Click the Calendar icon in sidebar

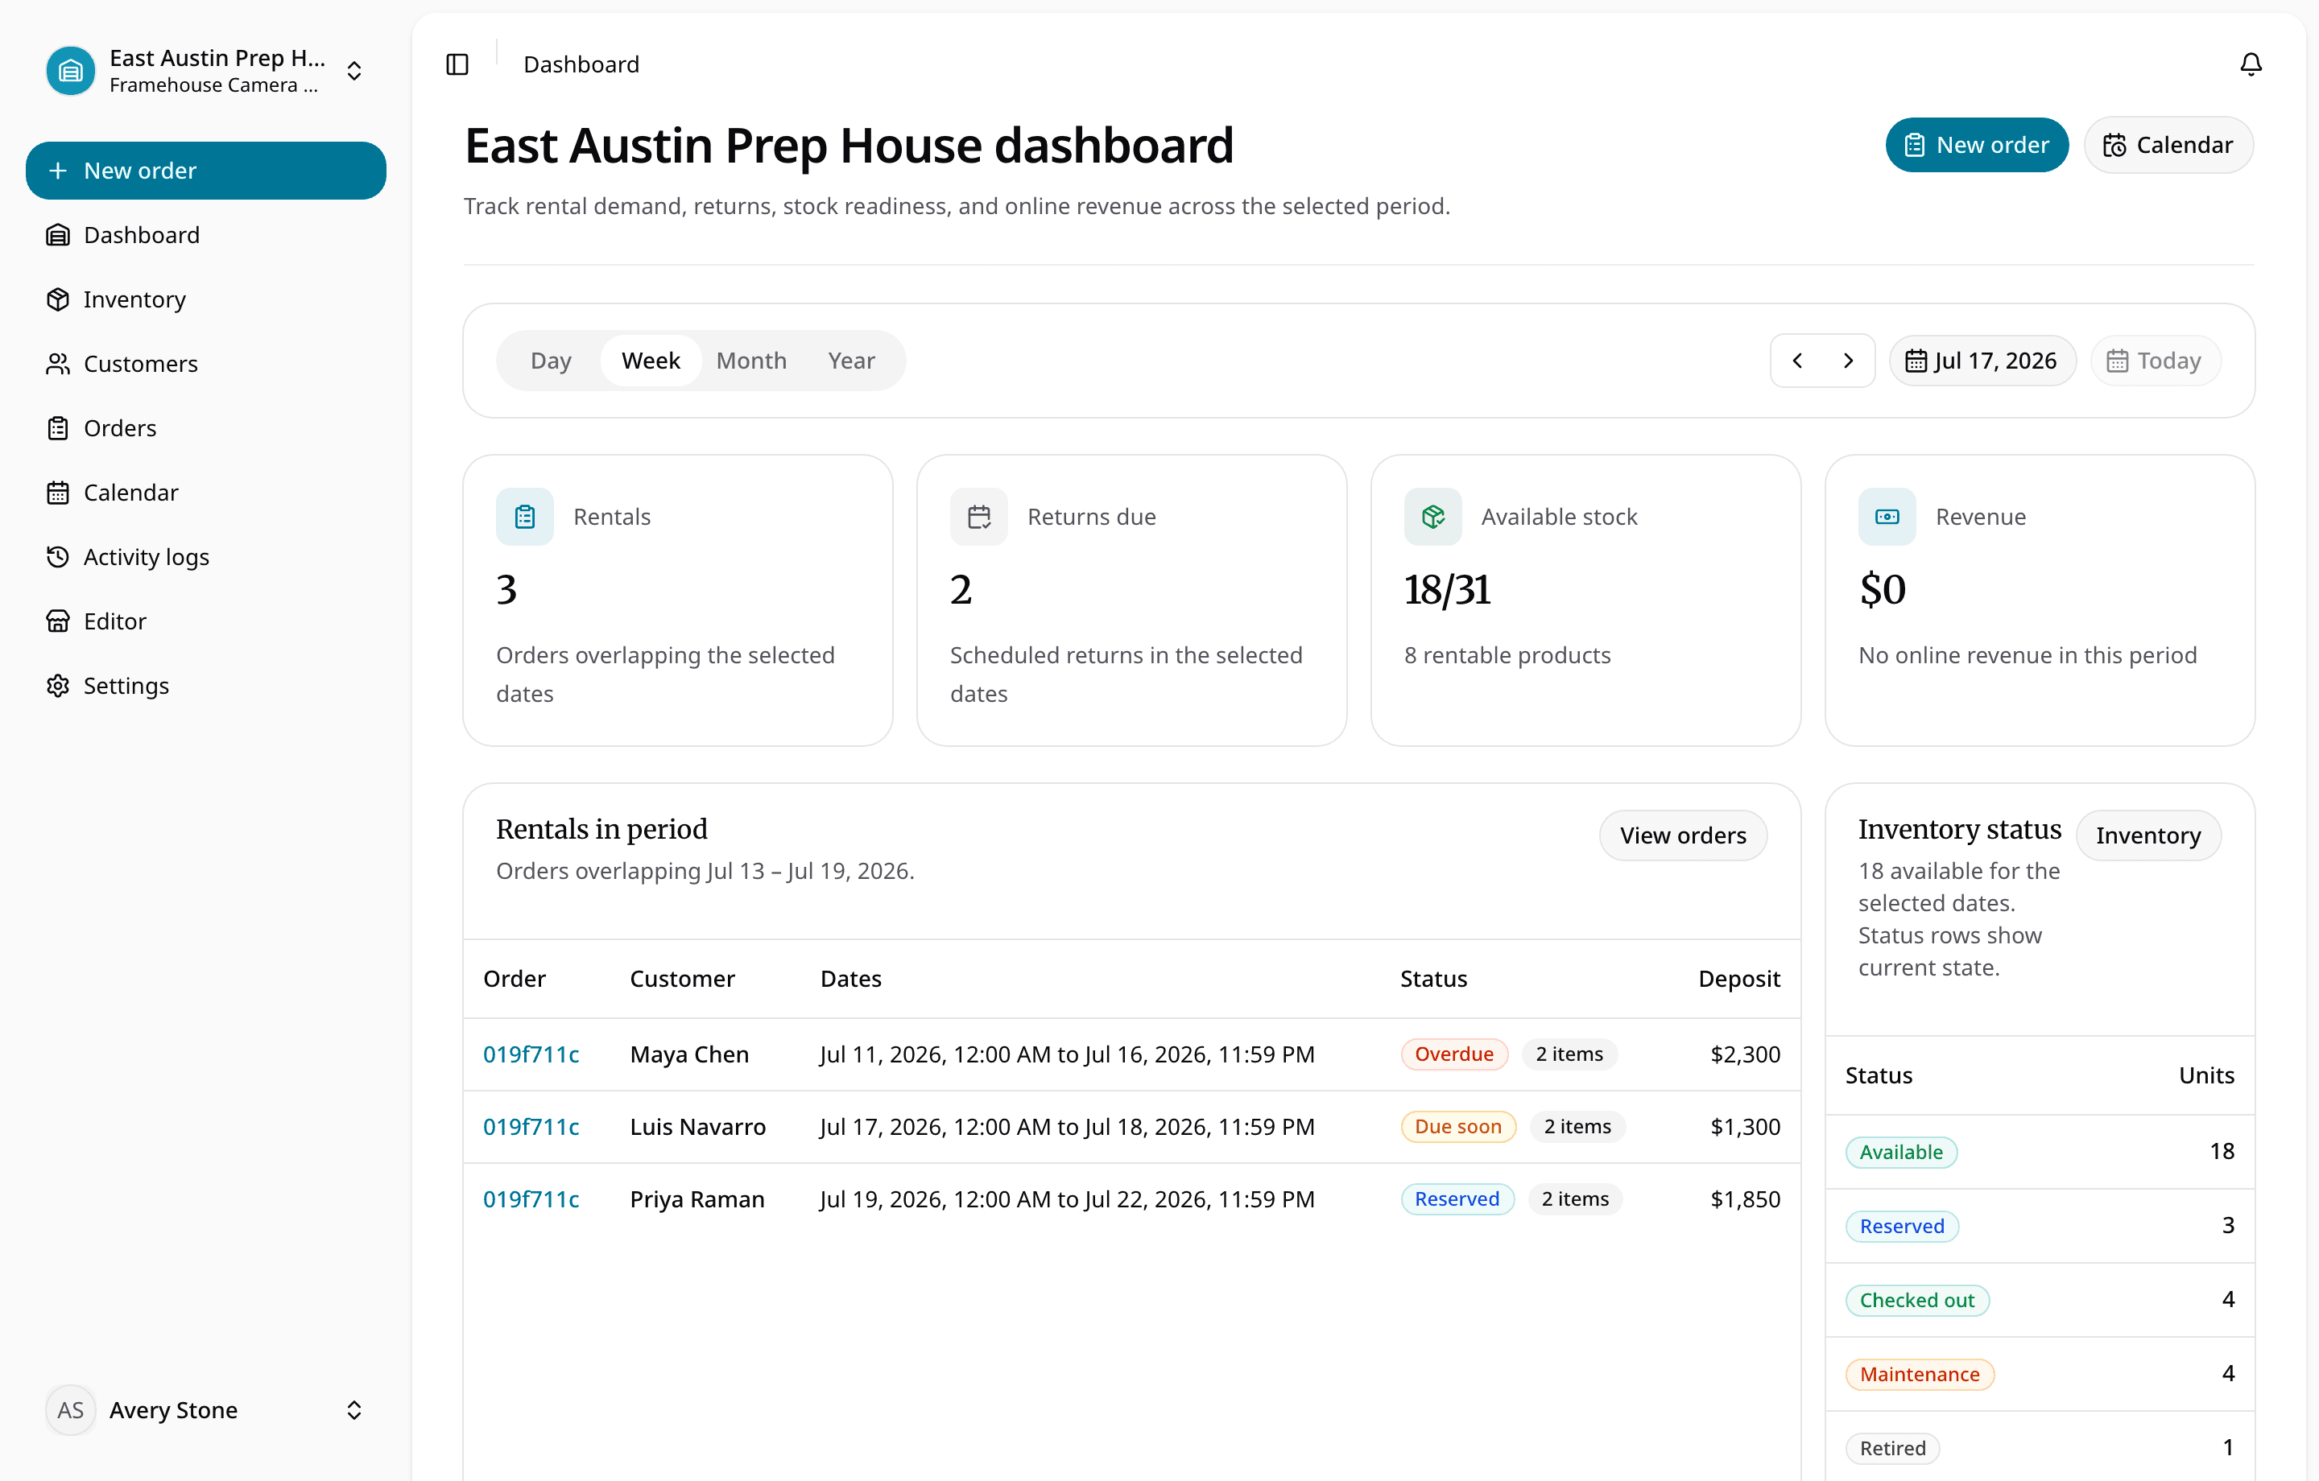point(58,492)
